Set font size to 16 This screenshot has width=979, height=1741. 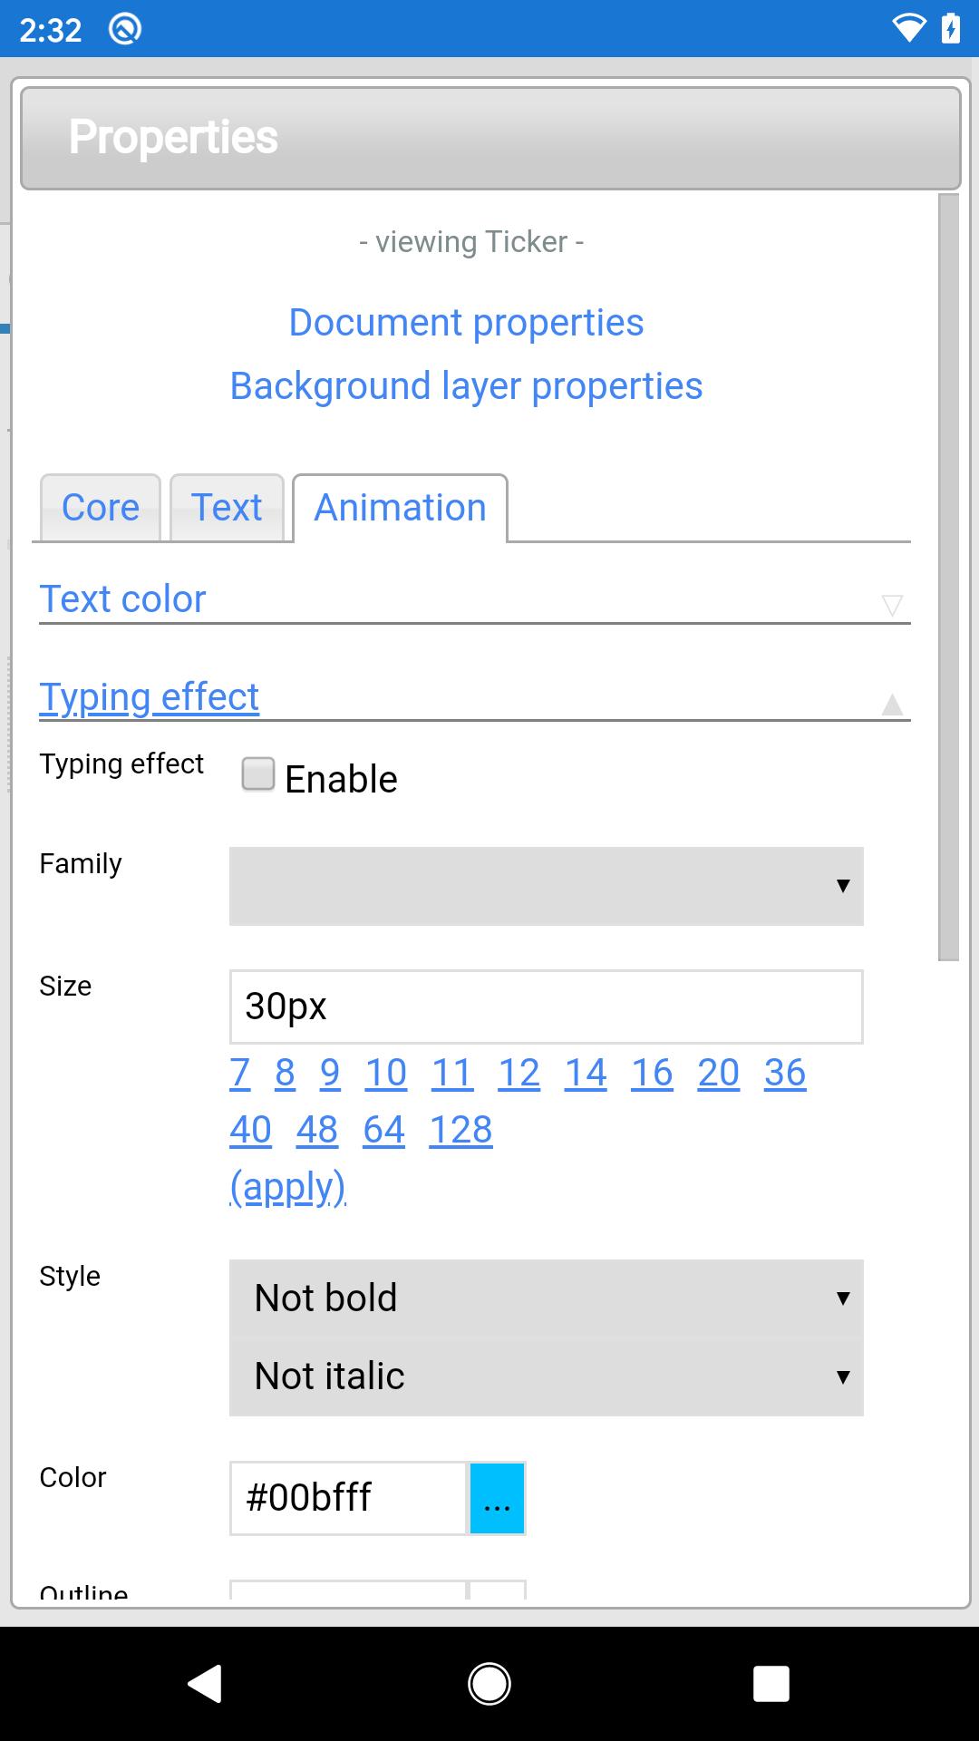(x=652, y=1073)
